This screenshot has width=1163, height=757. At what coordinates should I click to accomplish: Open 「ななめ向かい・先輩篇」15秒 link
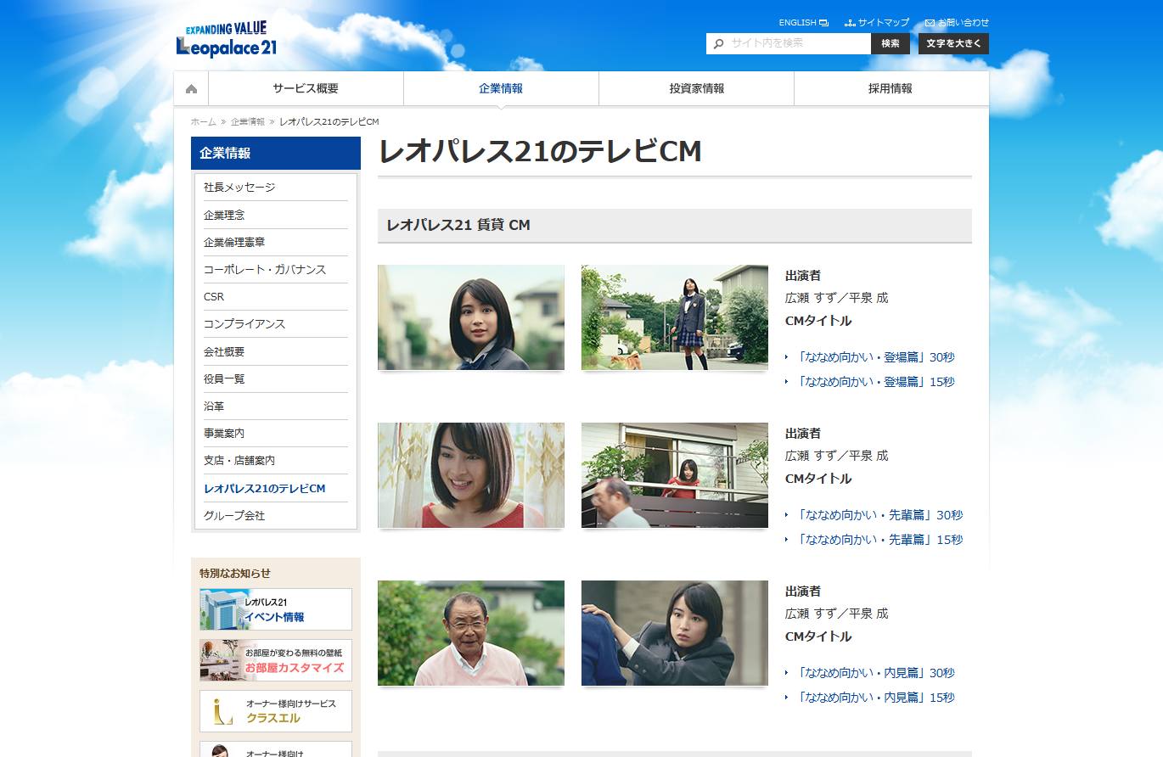pos(879,540)
